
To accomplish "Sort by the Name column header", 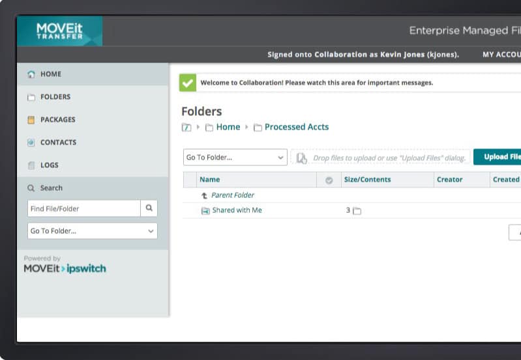I will [x=210, y=180].
